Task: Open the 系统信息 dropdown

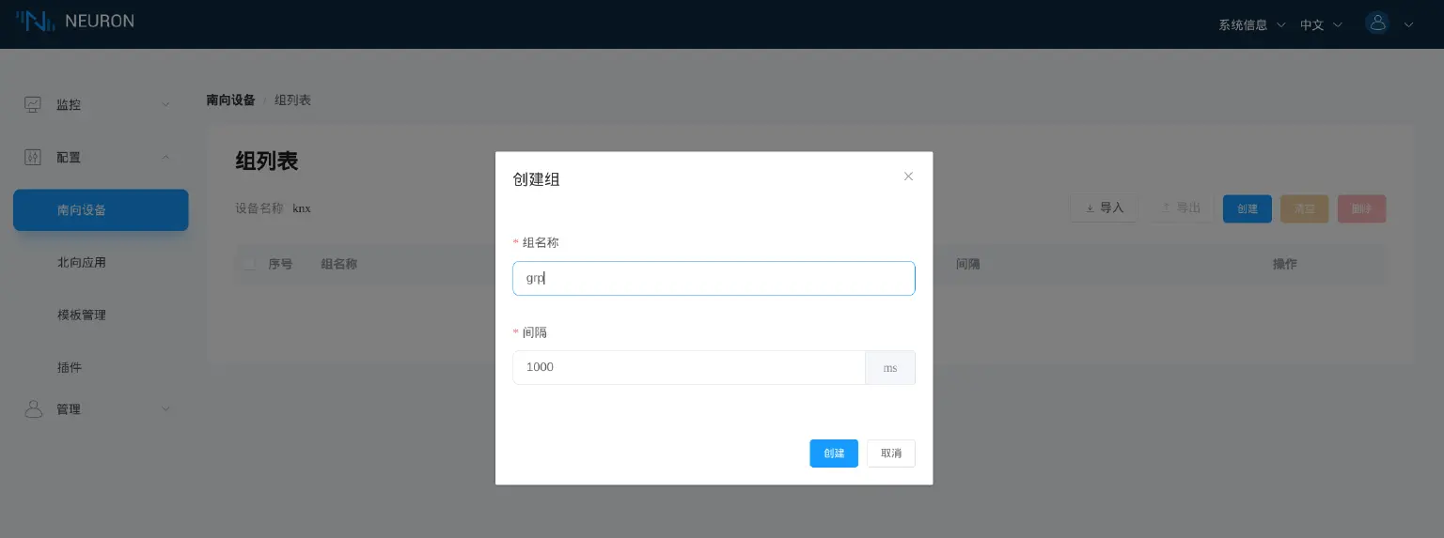Action: pyautogui.click(x=1251, y=25)
